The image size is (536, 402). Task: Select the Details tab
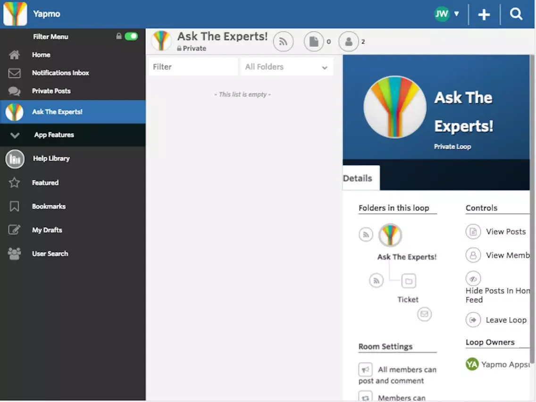360,178
